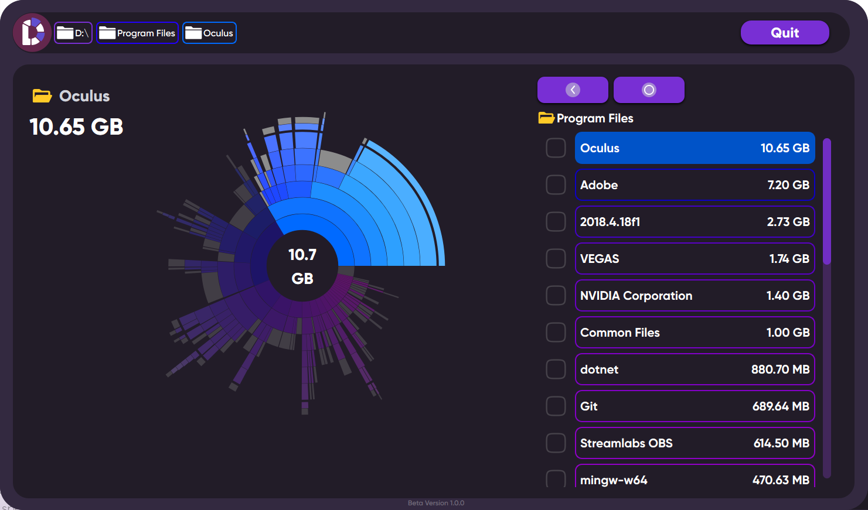Click the back arrow button
The width and height of the screenshot is (868, 510).
coord(573,90)
